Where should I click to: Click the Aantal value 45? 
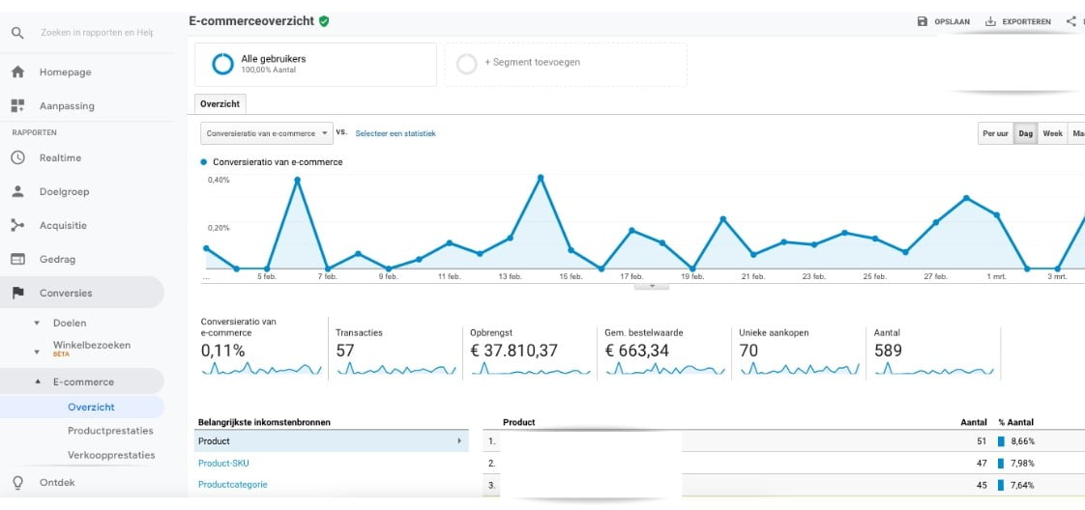click(982, 485)
